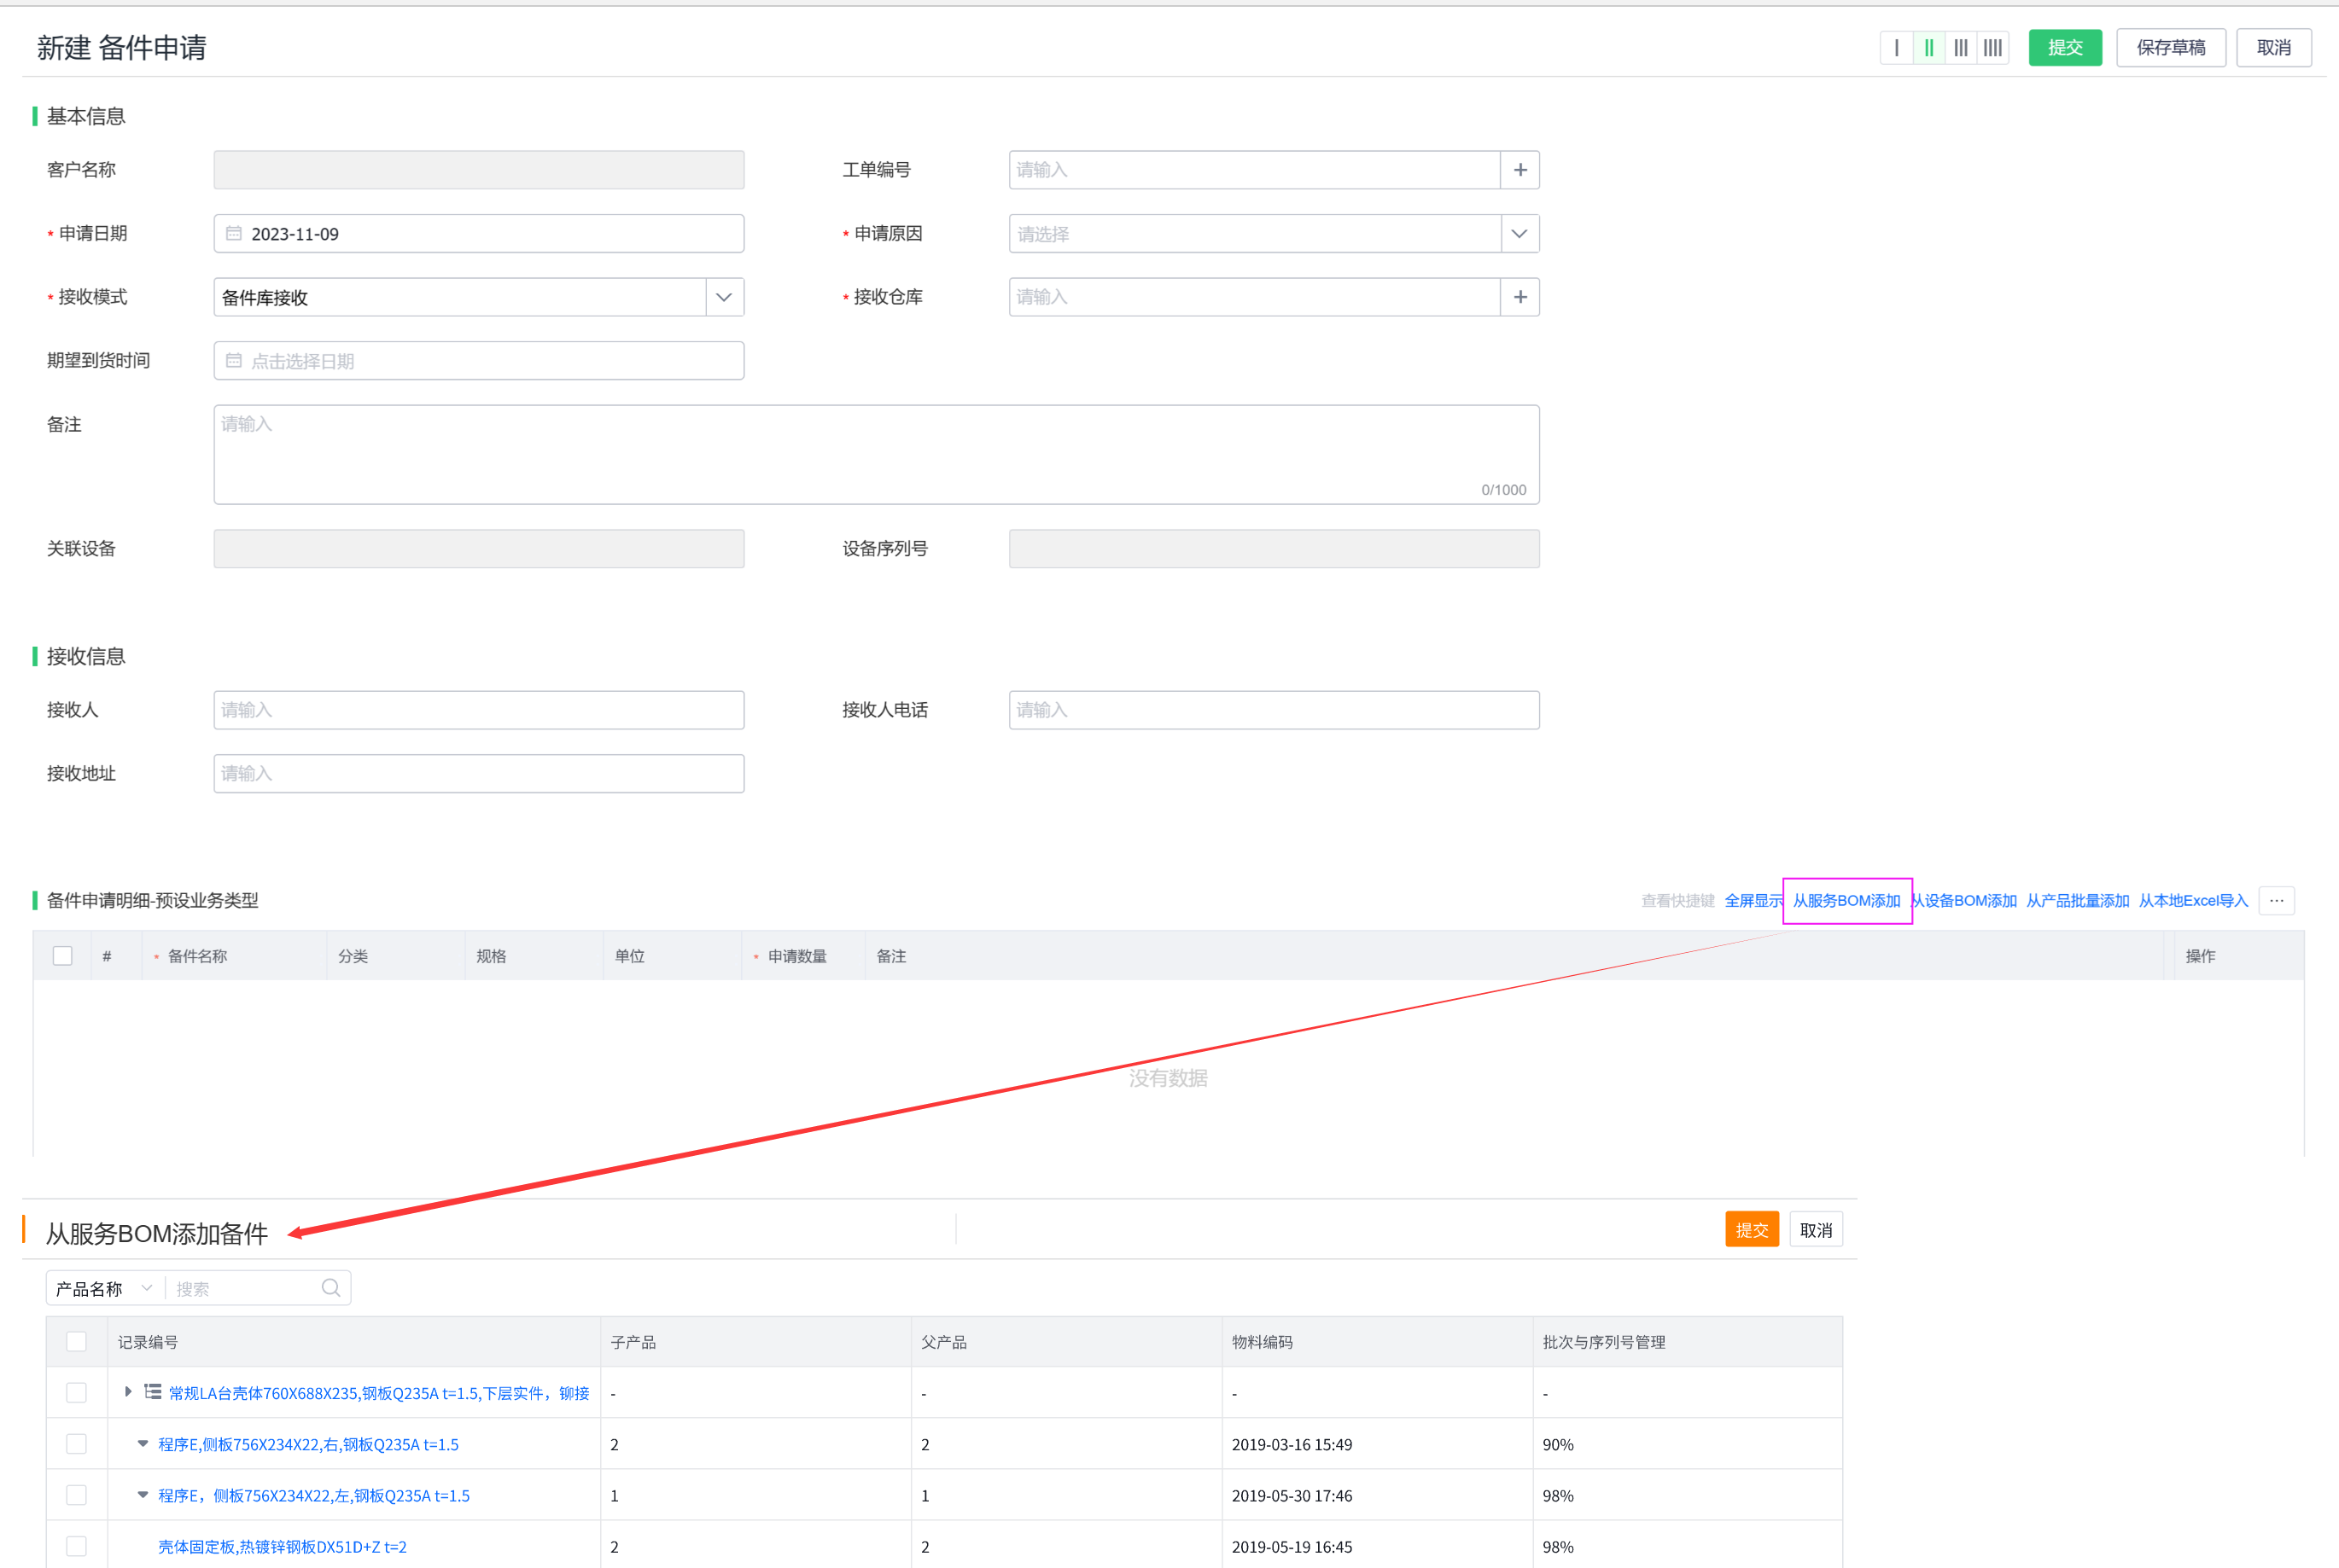Toggle select-all checkbox in 记录编号 header

(77, 1342)
